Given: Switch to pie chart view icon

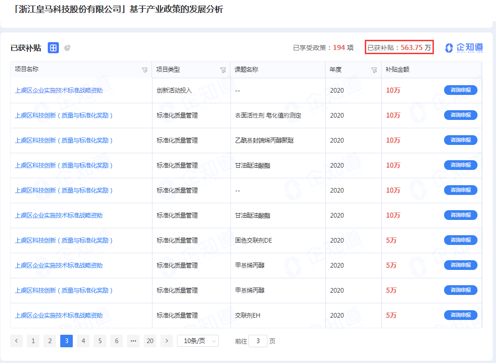Looking at the screenshot, I should [x=67, y=48].
